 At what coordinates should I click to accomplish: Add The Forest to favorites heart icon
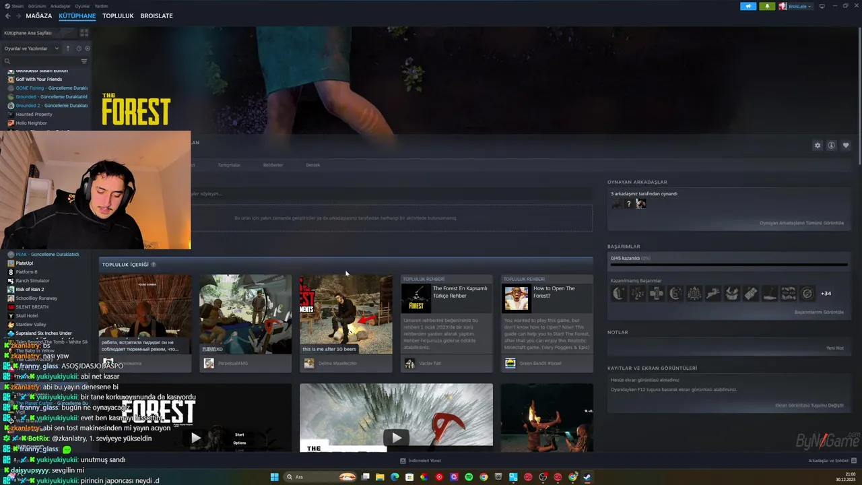[846, 145]
